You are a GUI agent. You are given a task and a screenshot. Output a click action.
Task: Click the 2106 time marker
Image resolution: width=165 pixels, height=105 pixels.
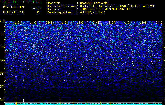96,23
